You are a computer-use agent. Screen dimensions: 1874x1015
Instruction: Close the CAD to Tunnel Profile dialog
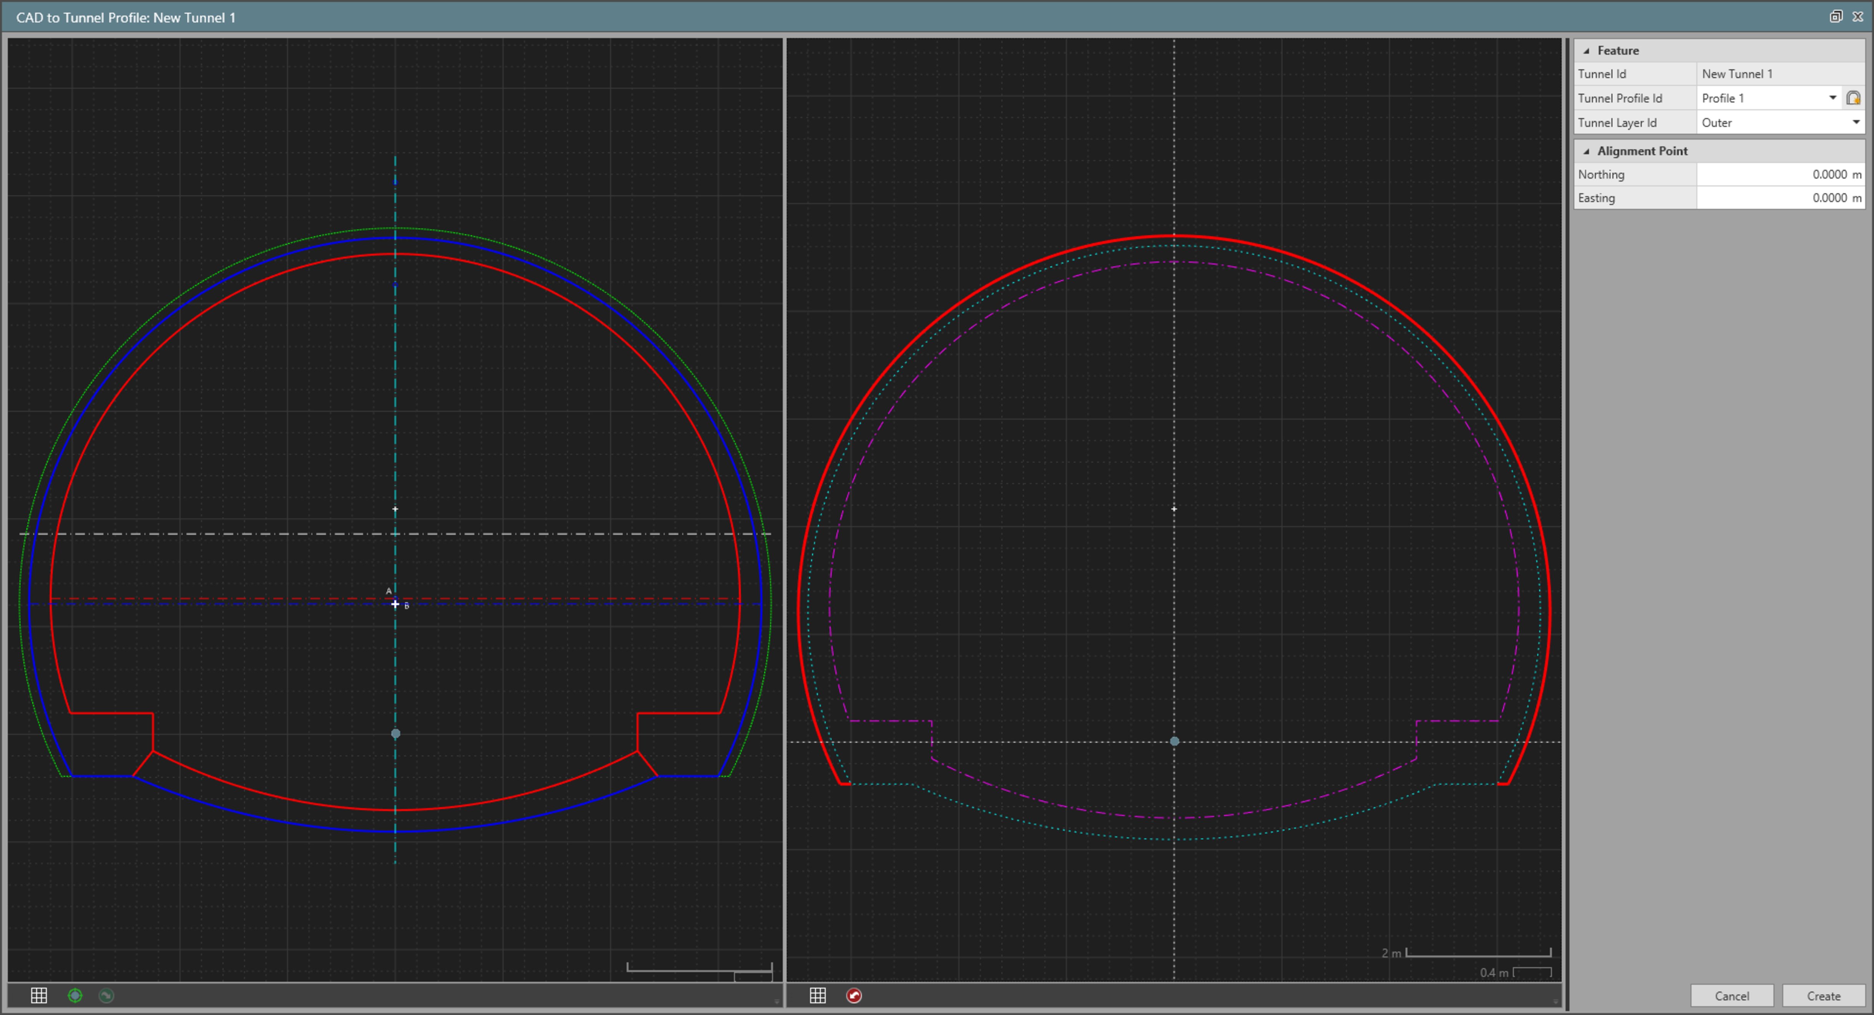[1857, 17]
